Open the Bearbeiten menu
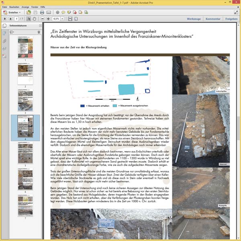The height and width of the screenshot is (241, 241). [x=14, y=7]
